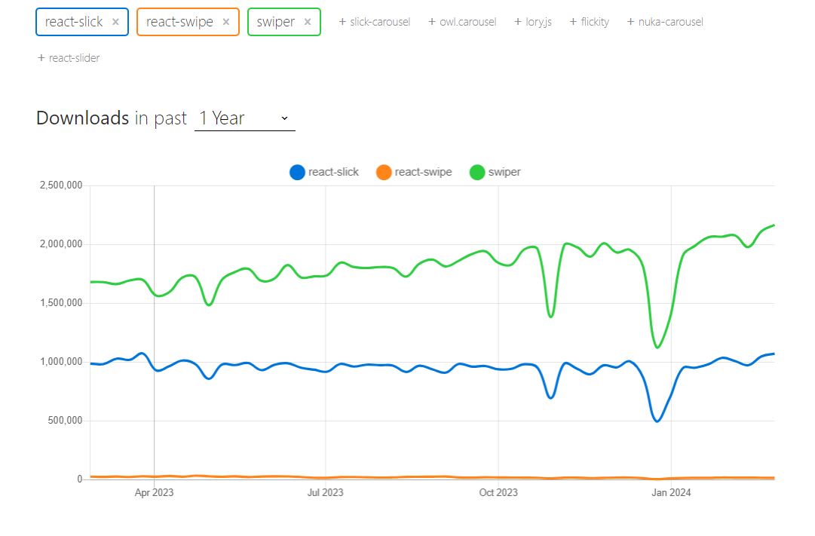
Task: Click the 2,500,000 y-axis label
Action: (x=61, y=185)
